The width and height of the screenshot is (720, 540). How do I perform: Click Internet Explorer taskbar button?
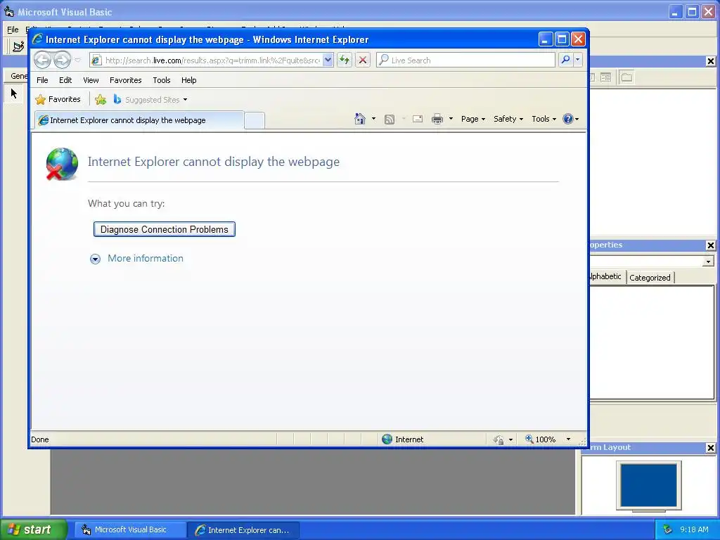click(x=244, y=530)
